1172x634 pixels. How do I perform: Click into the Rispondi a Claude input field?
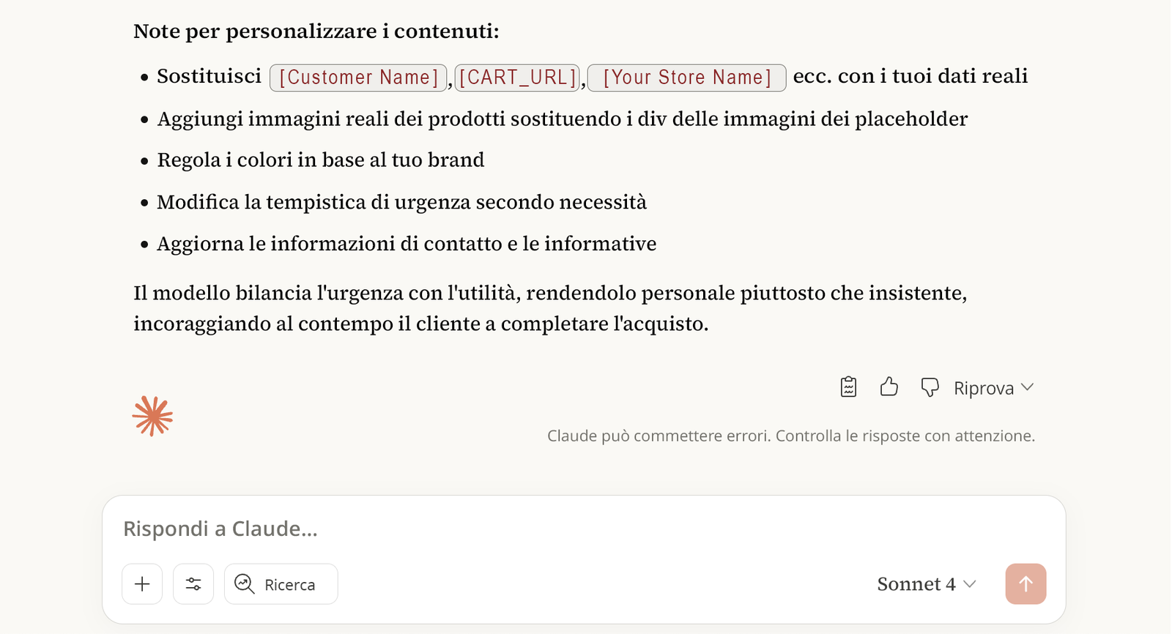[x=513, y=529]
